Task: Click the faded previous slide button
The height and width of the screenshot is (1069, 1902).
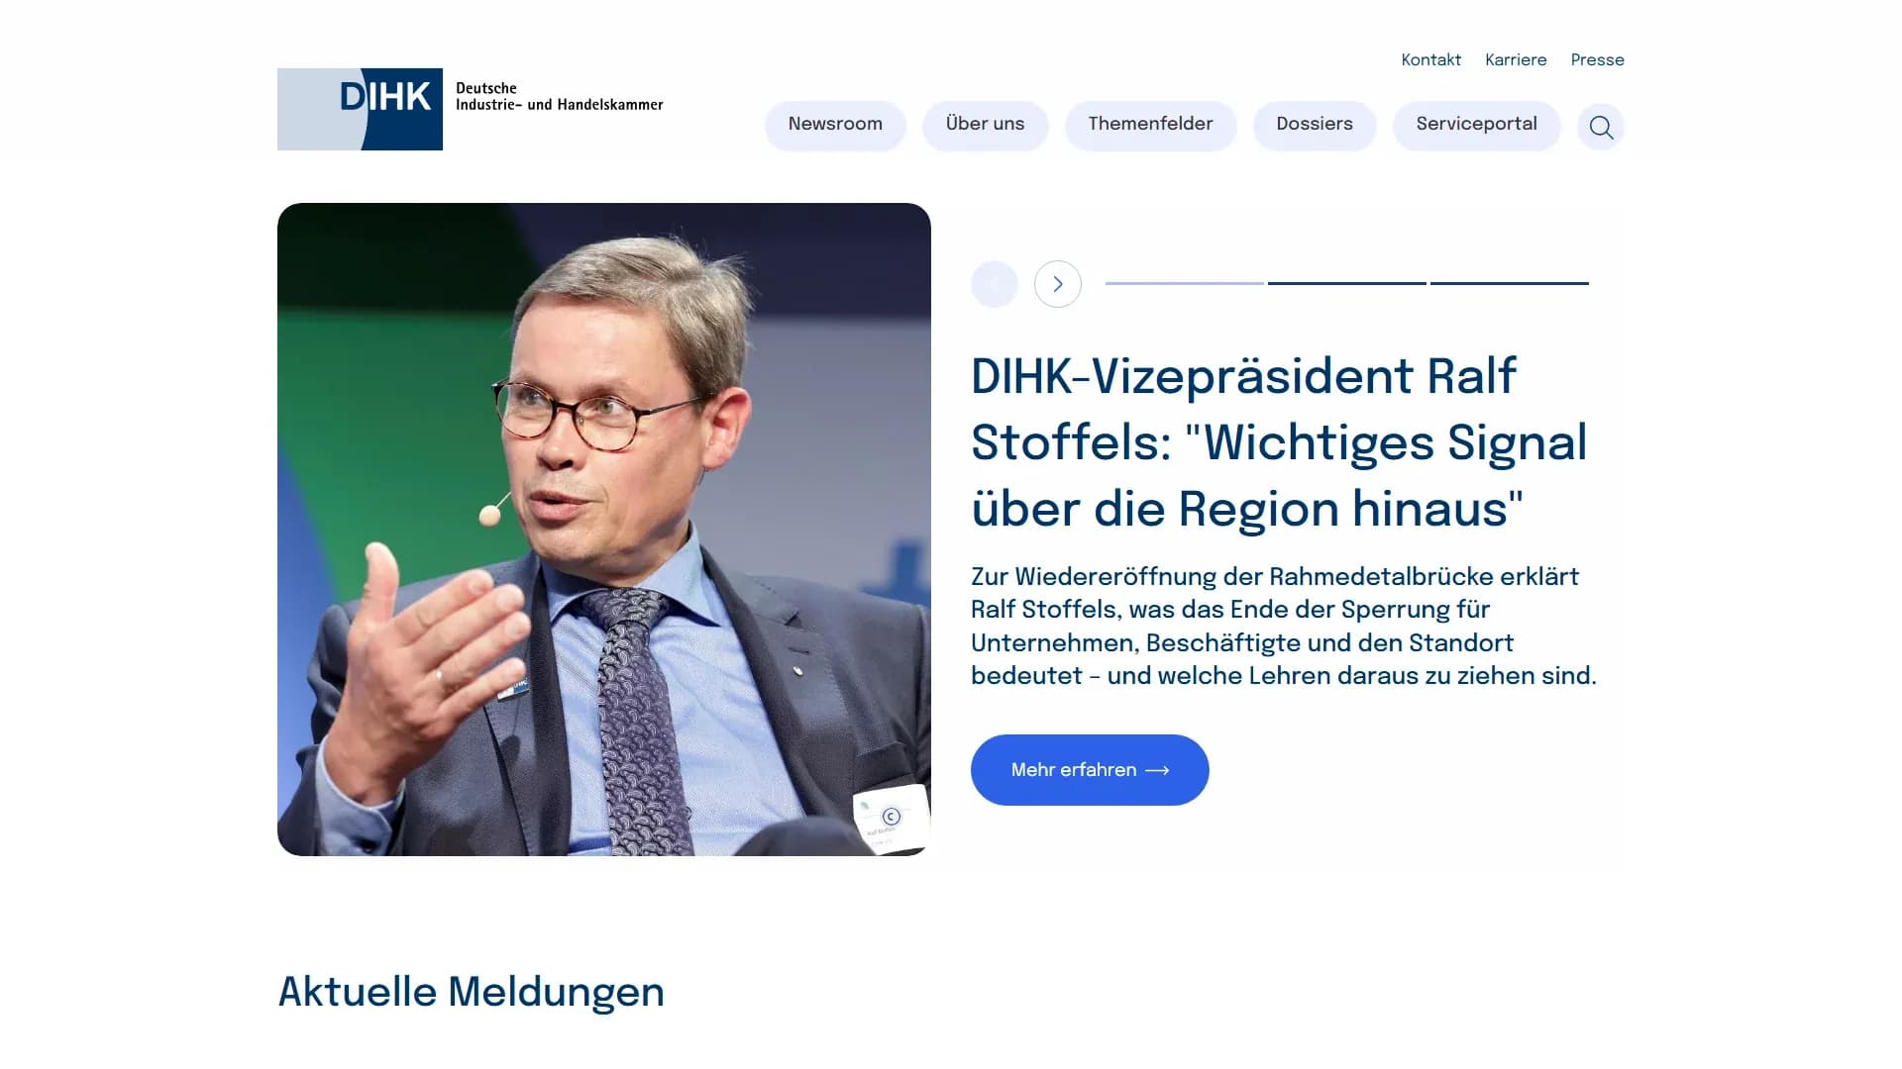Action: point(994,284)
